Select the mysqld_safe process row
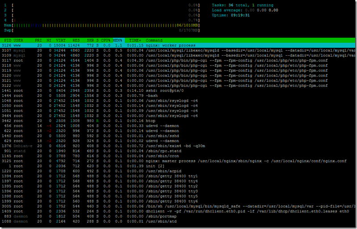The height and width of the screenshot is (229, 357). (178, 206)
